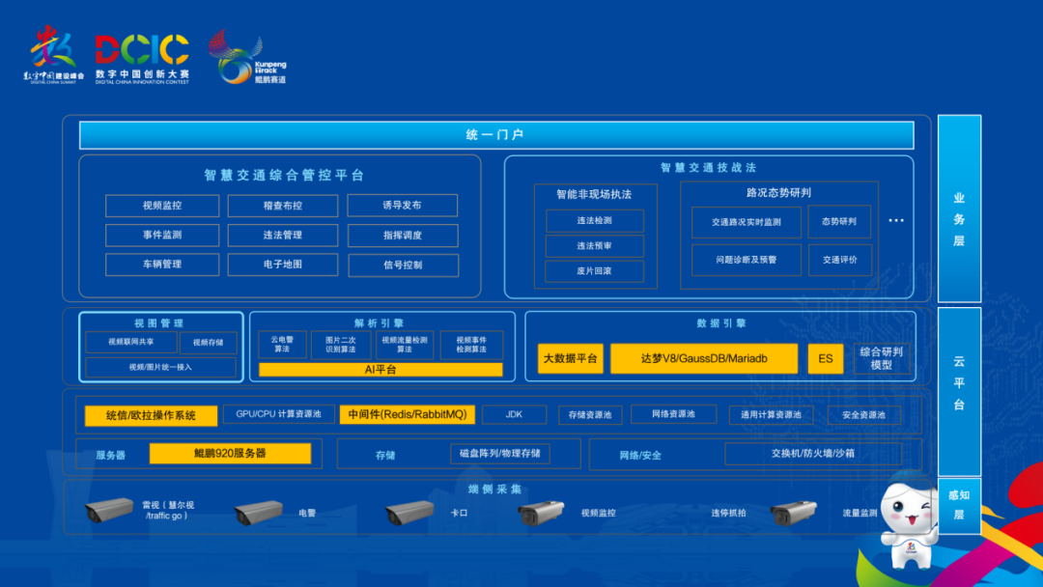Screen dimensions: 1043x587
Task: Open 违法检测 under 智能非现场执法
Action: pos(596,220)
